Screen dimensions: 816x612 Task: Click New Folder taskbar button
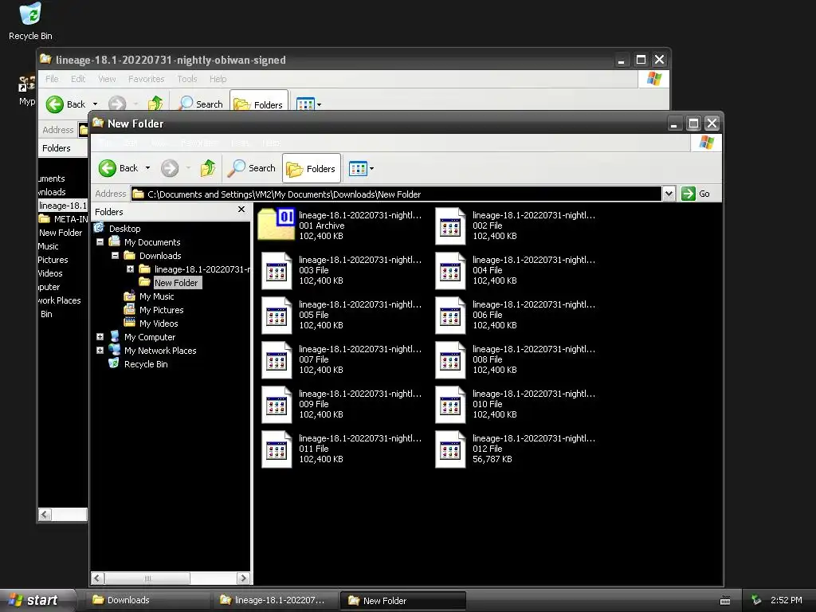[x=402, y=601]
